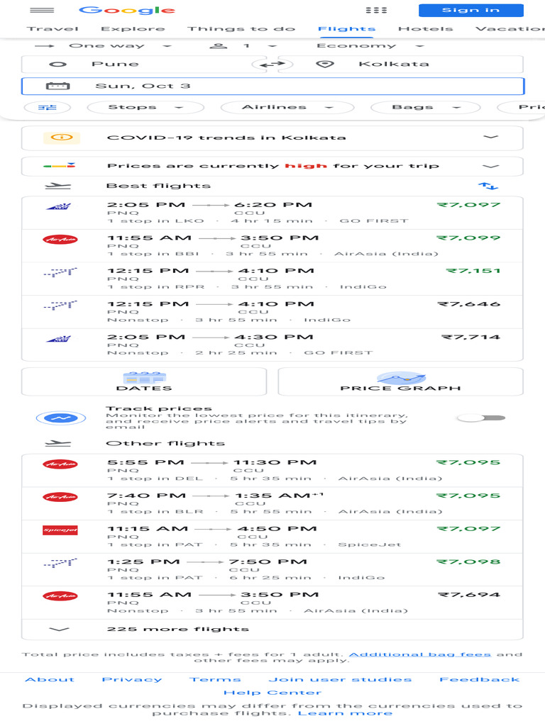This screenshot has height=726, width=545.
Task: Click the Sign in button
Action: click(x=470, y=11)
